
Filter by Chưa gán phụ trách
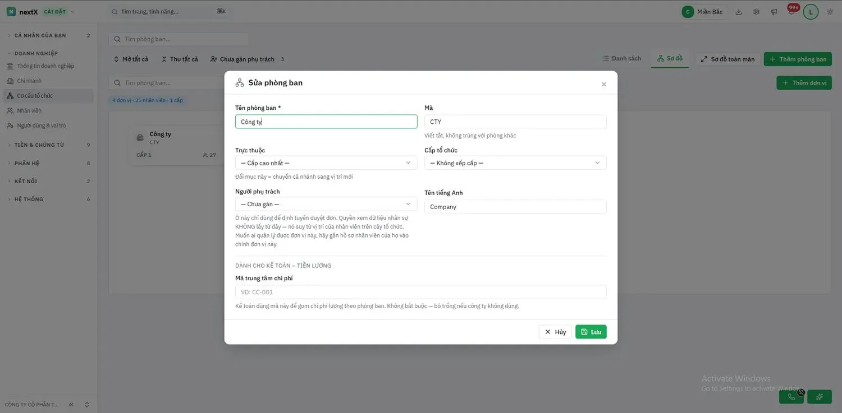[x=247, y=59]
